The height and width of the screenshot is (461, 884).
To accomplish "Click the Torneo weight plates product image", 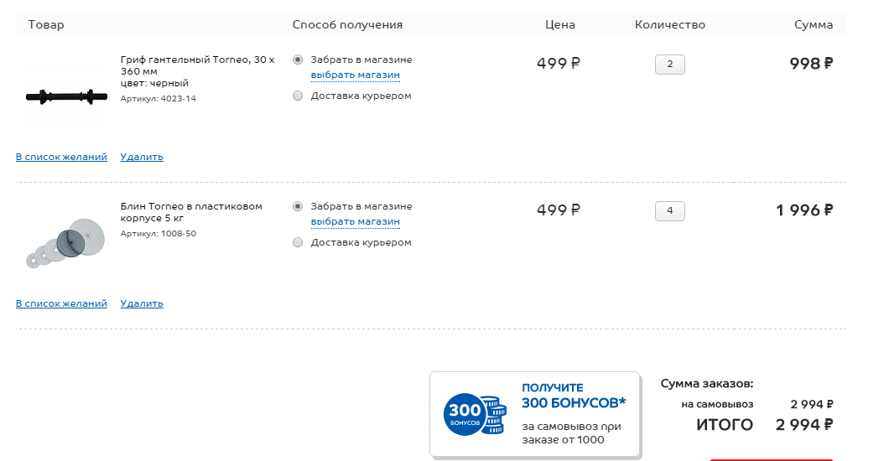I will [x=66, y=242].
